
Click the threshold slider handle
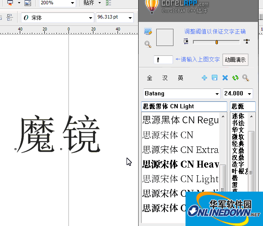(217, 42)
